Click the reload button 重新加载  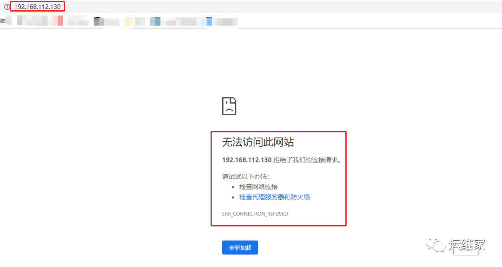point(240,247)
